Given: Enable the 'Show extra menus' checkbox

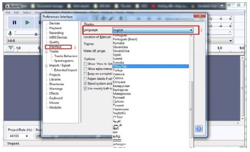Looking at the screenshot, I should coord(86,69).
